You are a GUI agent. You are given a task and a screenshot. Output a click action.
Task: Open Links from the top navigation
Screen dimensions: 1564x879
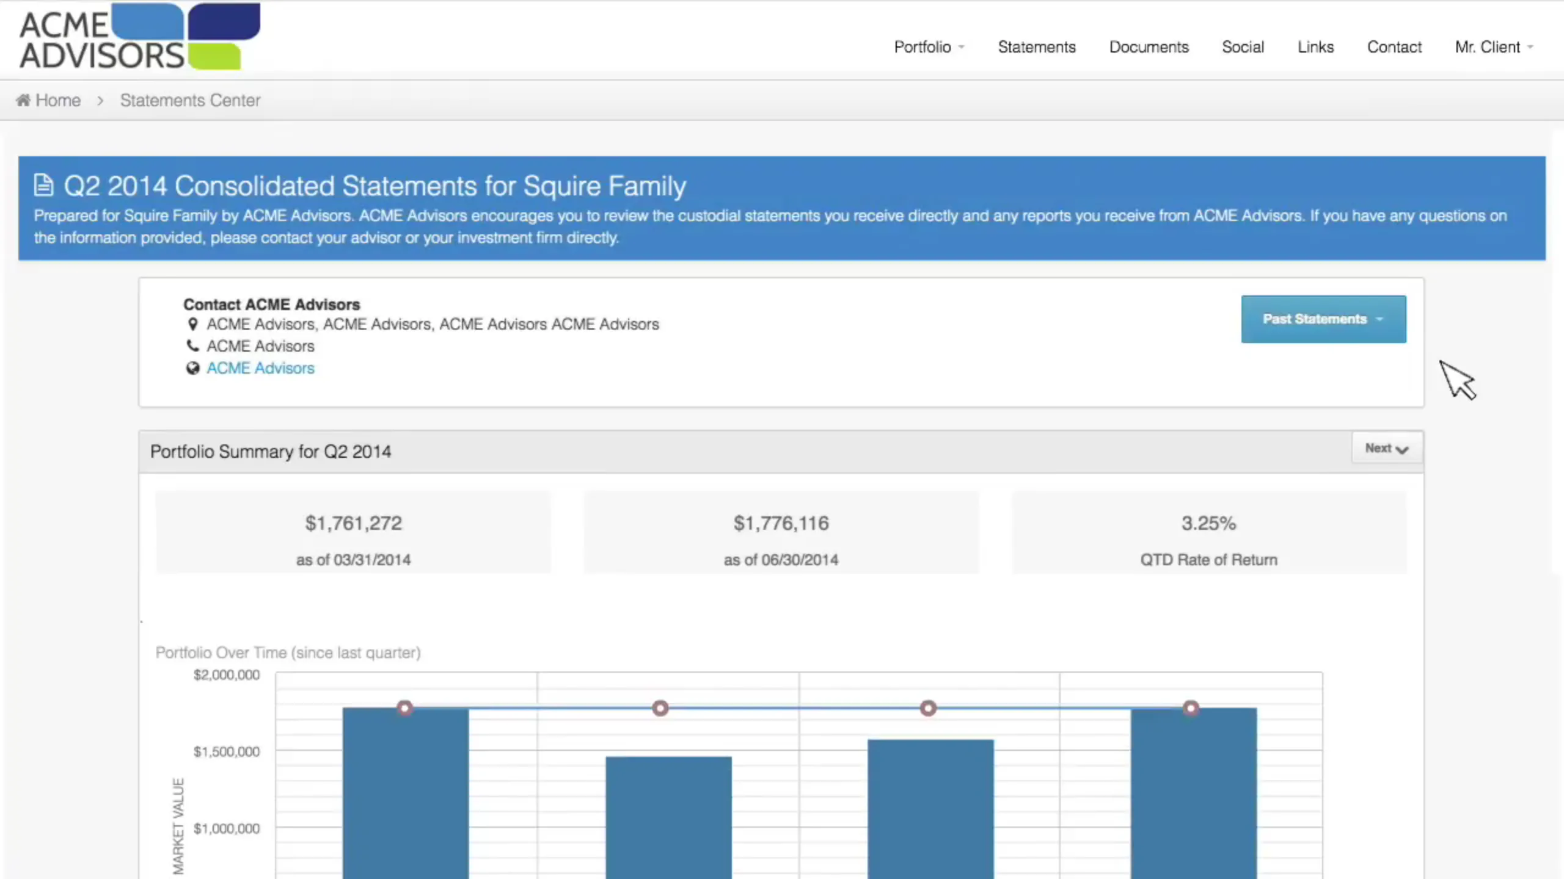pyautogui.click(x=1316, y=47)
